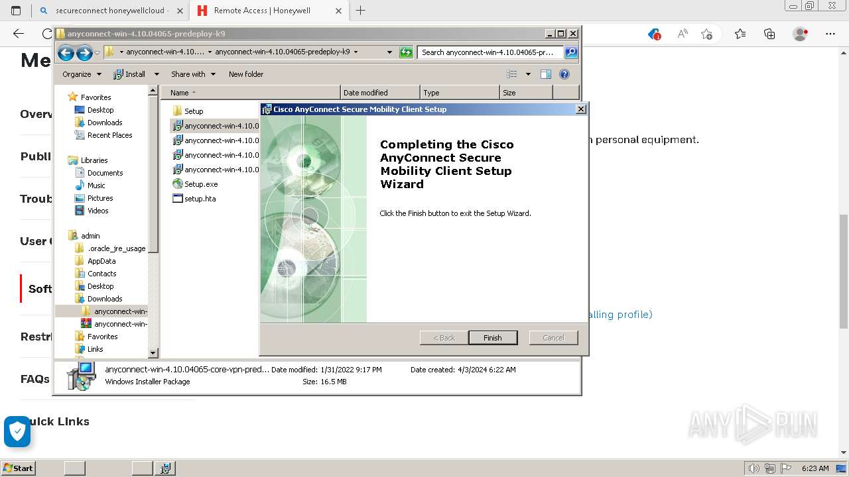This screenshot has width=849, height=477.
Task: Sort files by Date modified column
Action: (380, 93)
